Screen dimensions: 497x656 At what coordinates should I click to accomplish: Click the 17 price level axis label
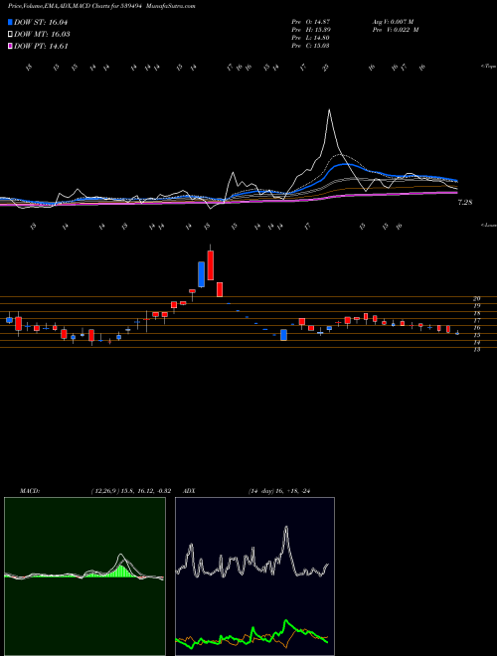(476, 320)
